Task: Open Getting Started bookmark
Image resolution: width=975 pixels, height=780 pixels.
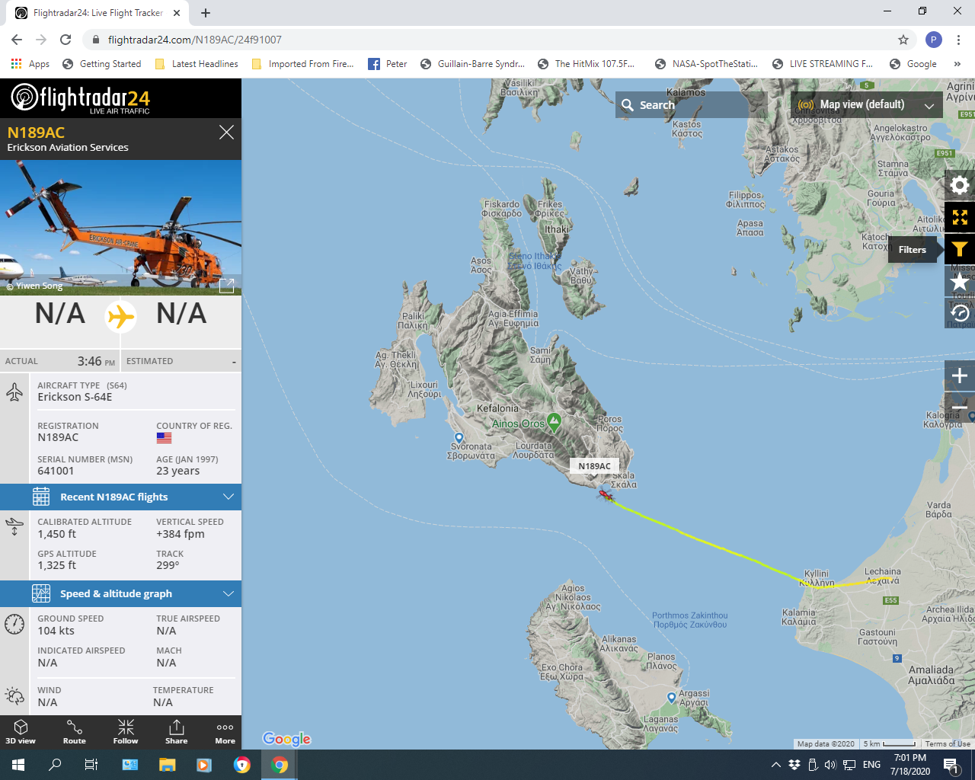Action: point(102,64)
